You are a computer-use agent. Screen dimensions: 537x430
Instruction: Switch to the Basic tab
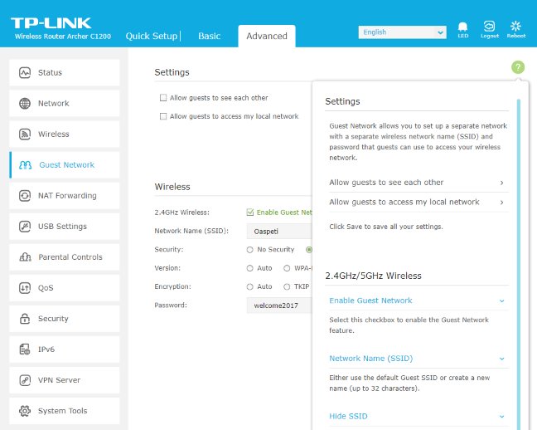pyautogui.click(x=210, y=36)
